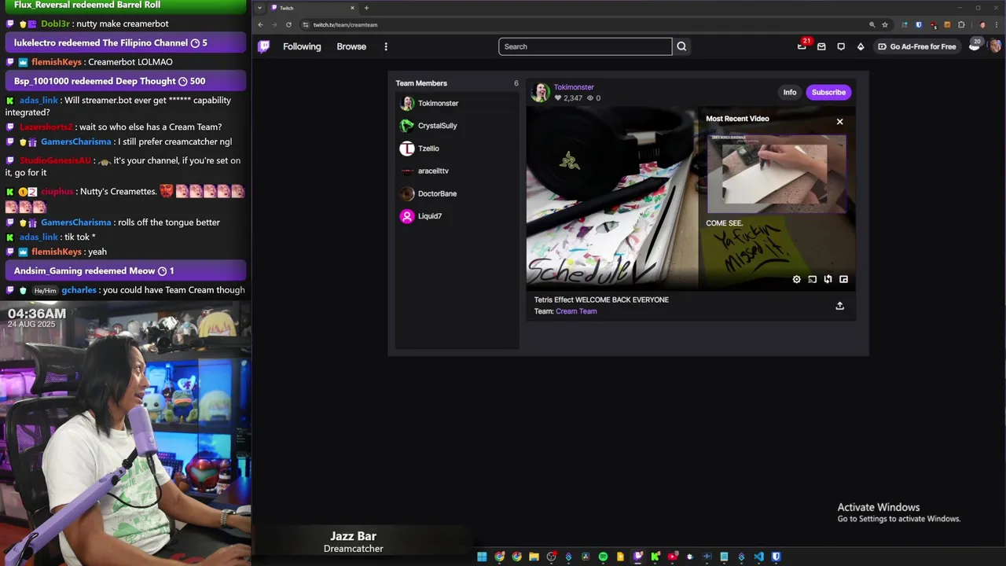Open Visual Studio Code from the taskbar

(758, 557)
